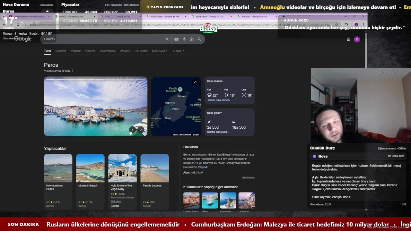Image resolution: width=411 pixels, height=231 pixels.
Task: Open the Haberler results filter
Action: tap(91, 51)
